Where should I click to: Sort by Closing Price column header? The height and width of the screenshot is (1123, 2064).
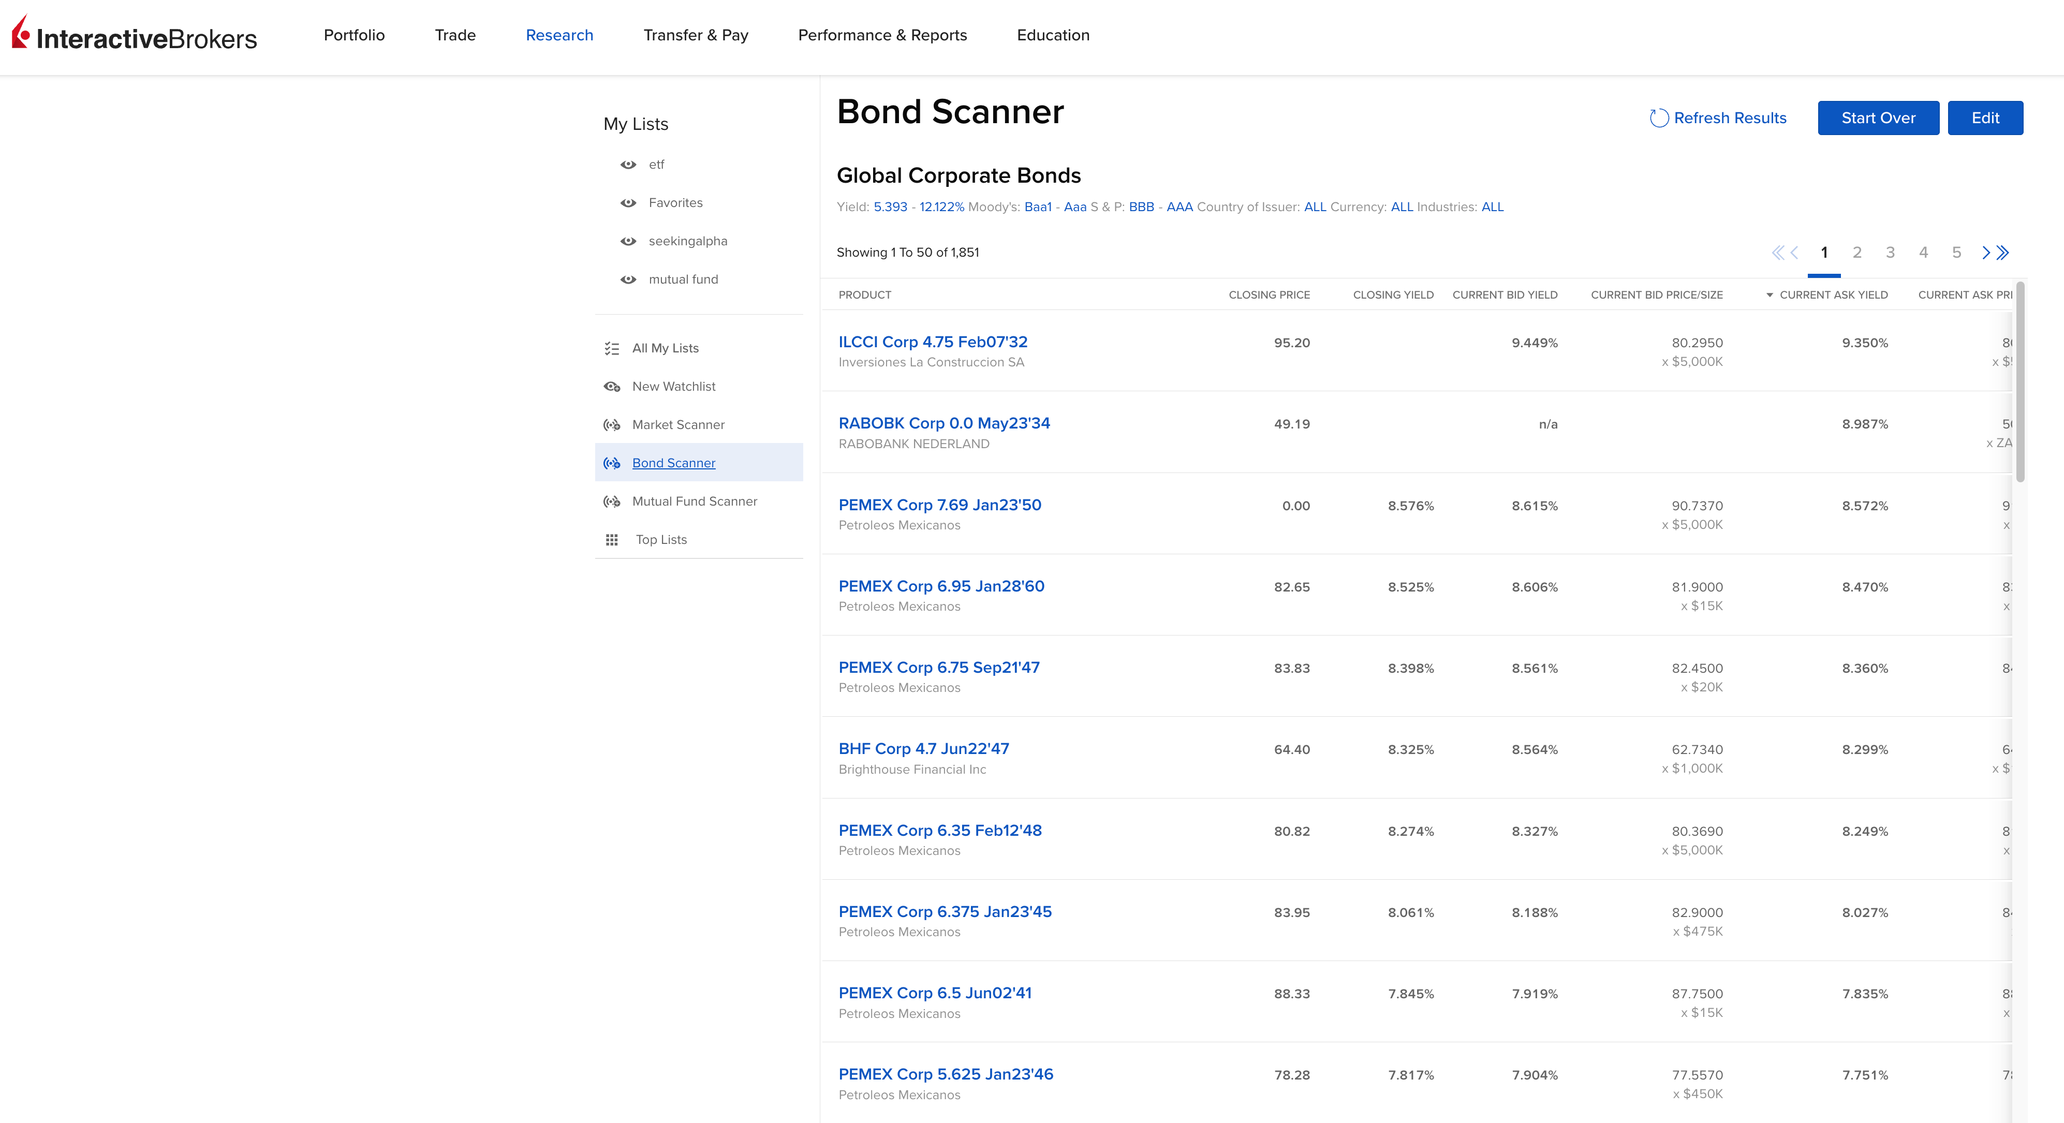click(1269, 295)
